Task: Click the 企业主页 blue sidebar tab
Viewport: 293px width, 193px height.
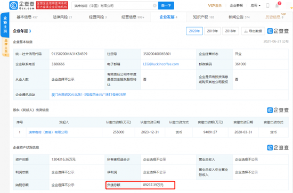Action: pyautogui.click(x=5, y=24)
